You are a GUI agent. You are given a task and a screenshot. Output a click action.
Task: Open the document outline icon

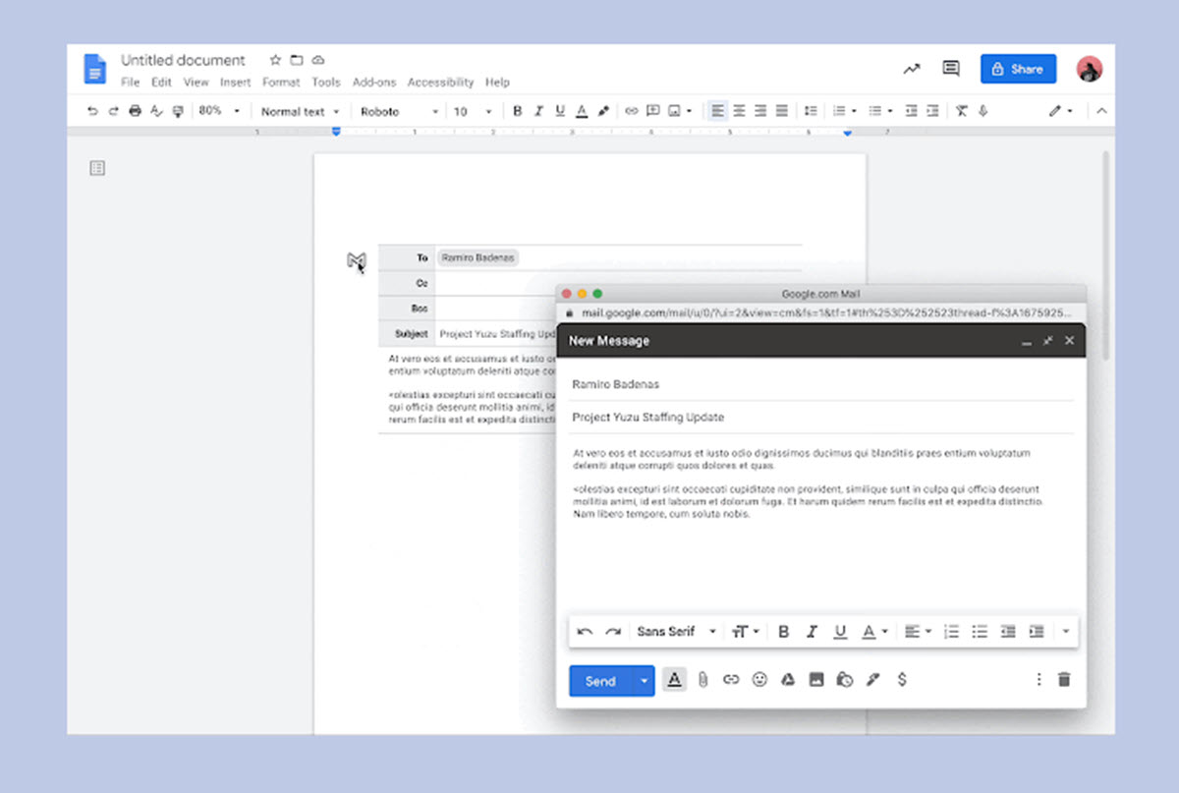[97, 168]
